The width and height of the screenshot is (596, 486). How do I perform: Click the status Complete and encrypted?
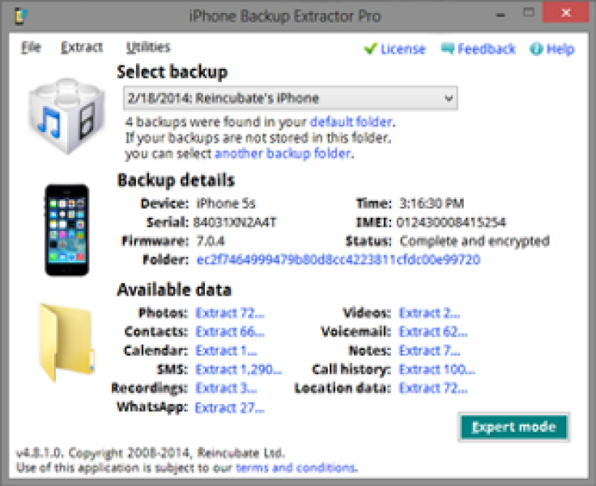[x=475, y=241]
